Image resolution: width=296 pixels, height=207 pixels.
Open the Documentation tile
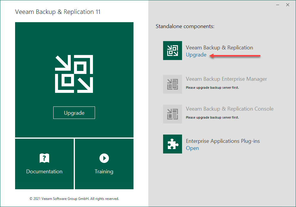point(44,164)
